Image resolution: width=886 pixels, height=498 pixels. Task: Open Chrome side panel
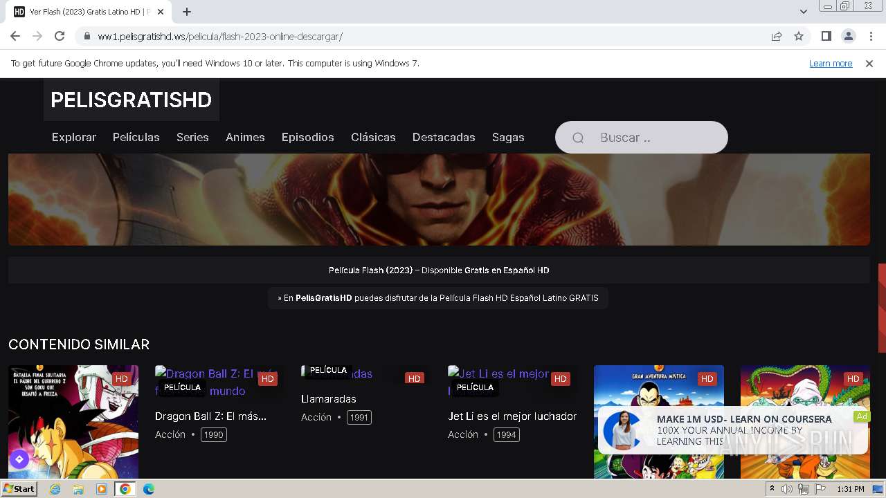pos(826,36)
